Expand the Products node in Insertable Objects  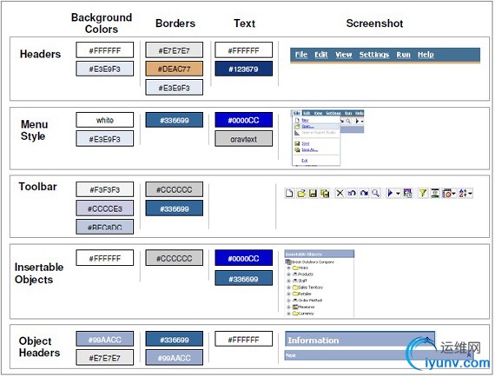(x=288, y=274)
